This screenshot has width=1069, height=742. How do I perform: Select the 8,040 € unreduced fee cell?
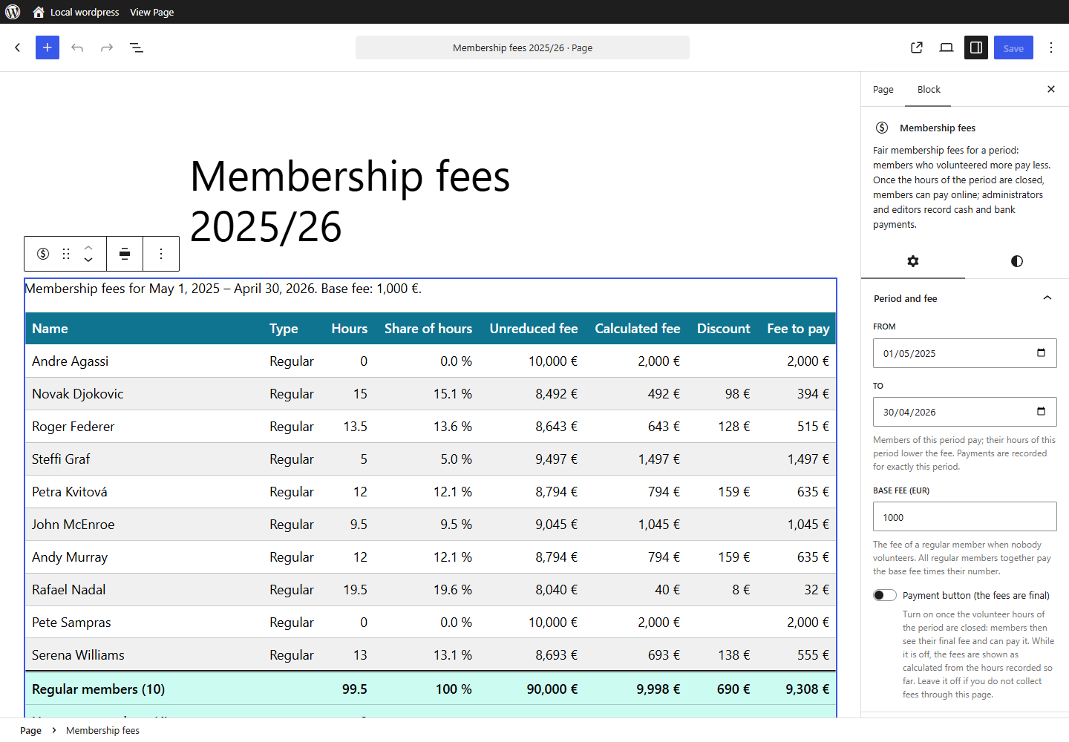click(x=556, y=590)
